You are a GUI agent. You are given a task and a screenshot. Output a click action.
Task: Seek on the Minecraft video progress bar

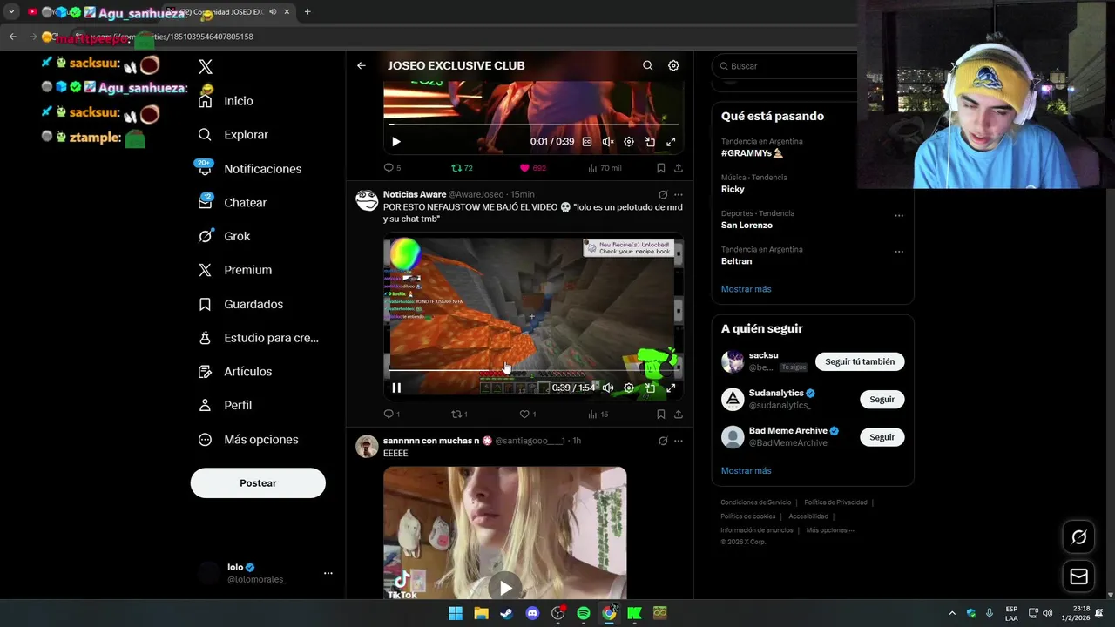tap(531, 370)
